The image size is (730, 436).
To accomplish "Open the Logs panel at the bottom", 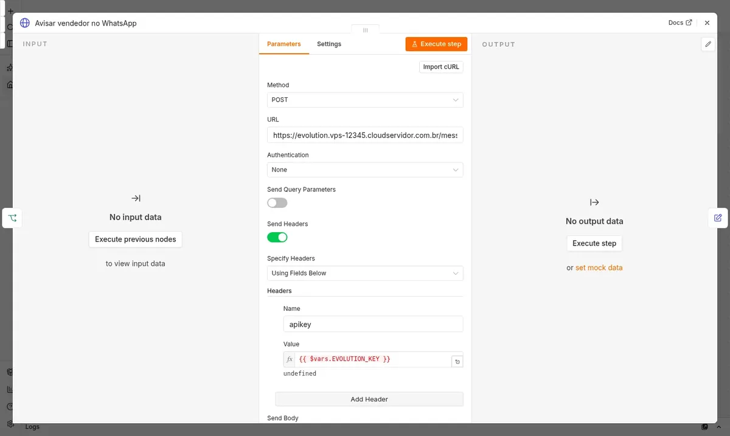I will click(x=32, y=427).
